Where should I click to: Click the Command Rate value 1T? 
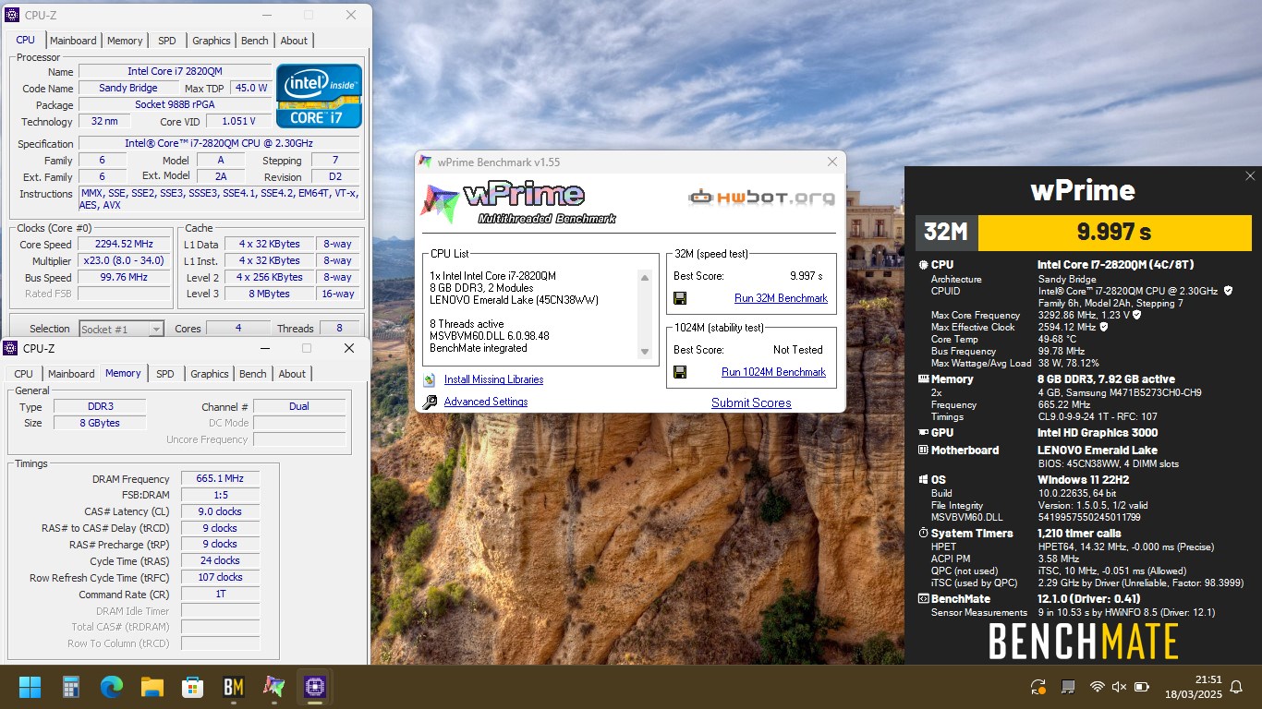point(220,595)
